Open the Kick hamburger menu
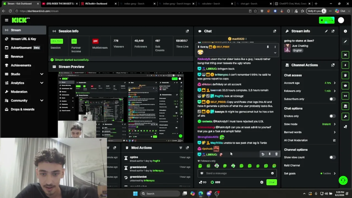The width and height of the screenshot is (352, 198). (7, 20)
